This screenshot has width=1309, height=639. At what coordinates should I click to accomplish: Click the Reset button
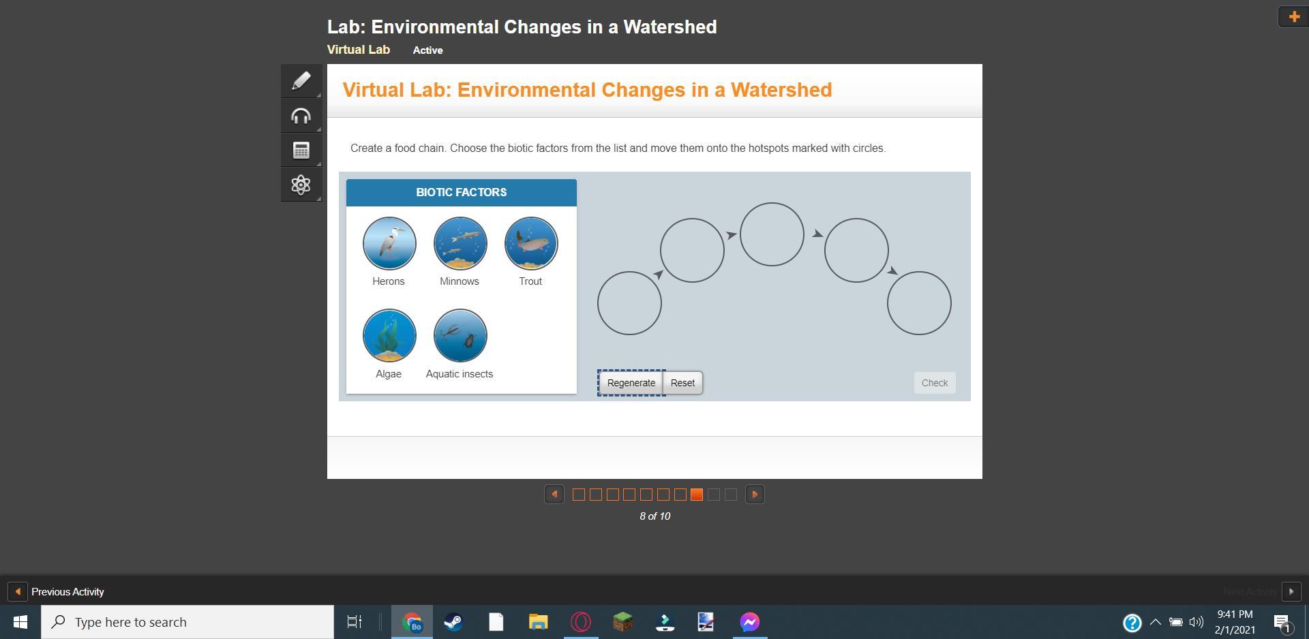(x=682, y=383)
